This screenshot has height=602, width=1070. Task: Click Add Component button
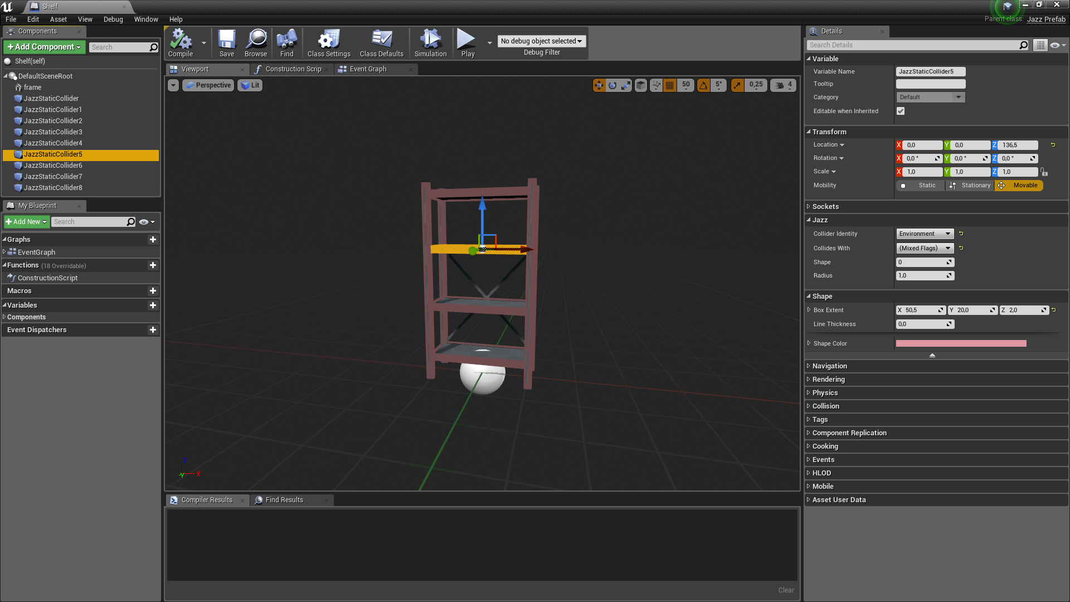(45, 47)
